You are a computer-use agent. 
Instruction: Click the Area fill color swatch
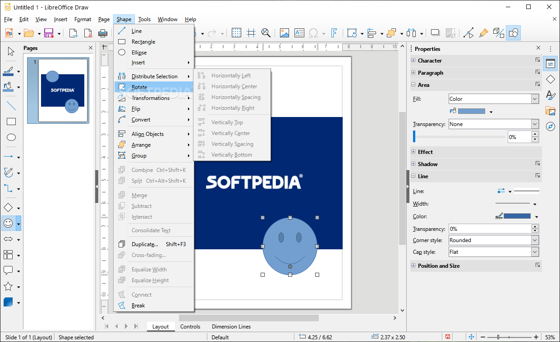pyautogui.click(x=472, y=111)
